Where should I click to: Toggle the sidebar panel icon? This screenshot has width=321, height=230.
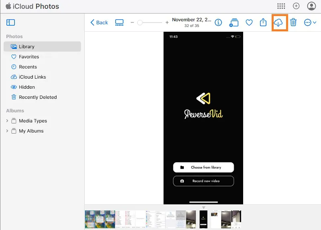click(x=11, y=22)
